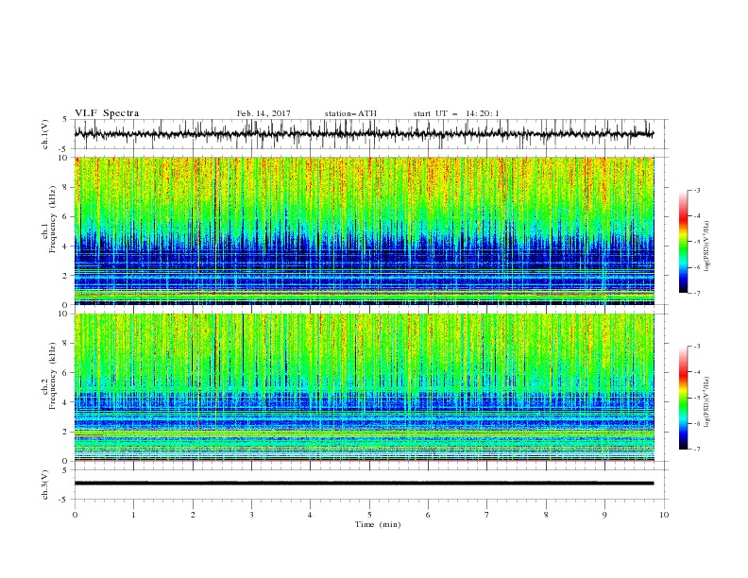
Task: Click the "-7" value on ch.2 colorbar
Action: (x=696, y=450)
